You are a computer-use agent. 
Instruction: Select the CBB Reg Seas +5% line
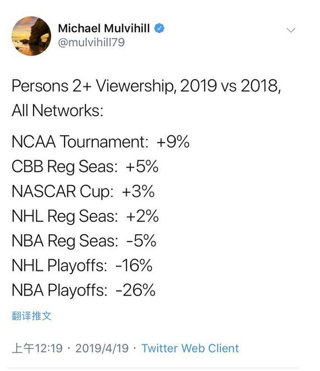(85, 166)
